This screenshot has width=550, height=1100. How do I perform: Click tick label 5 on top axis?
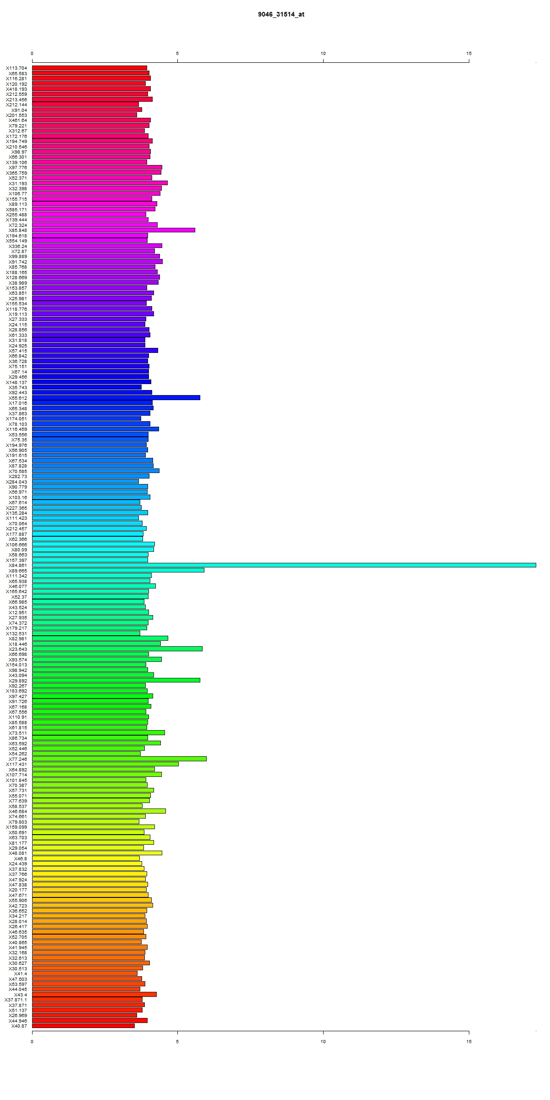point(178,54)
